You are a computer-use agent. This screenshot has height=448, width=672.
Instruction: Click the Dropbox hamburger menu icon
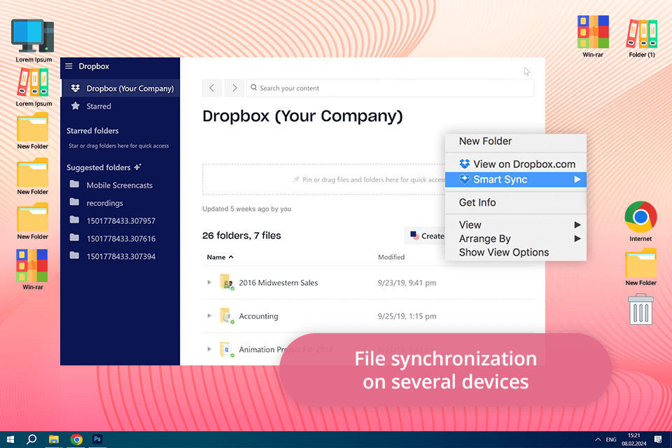pos(69,66)
